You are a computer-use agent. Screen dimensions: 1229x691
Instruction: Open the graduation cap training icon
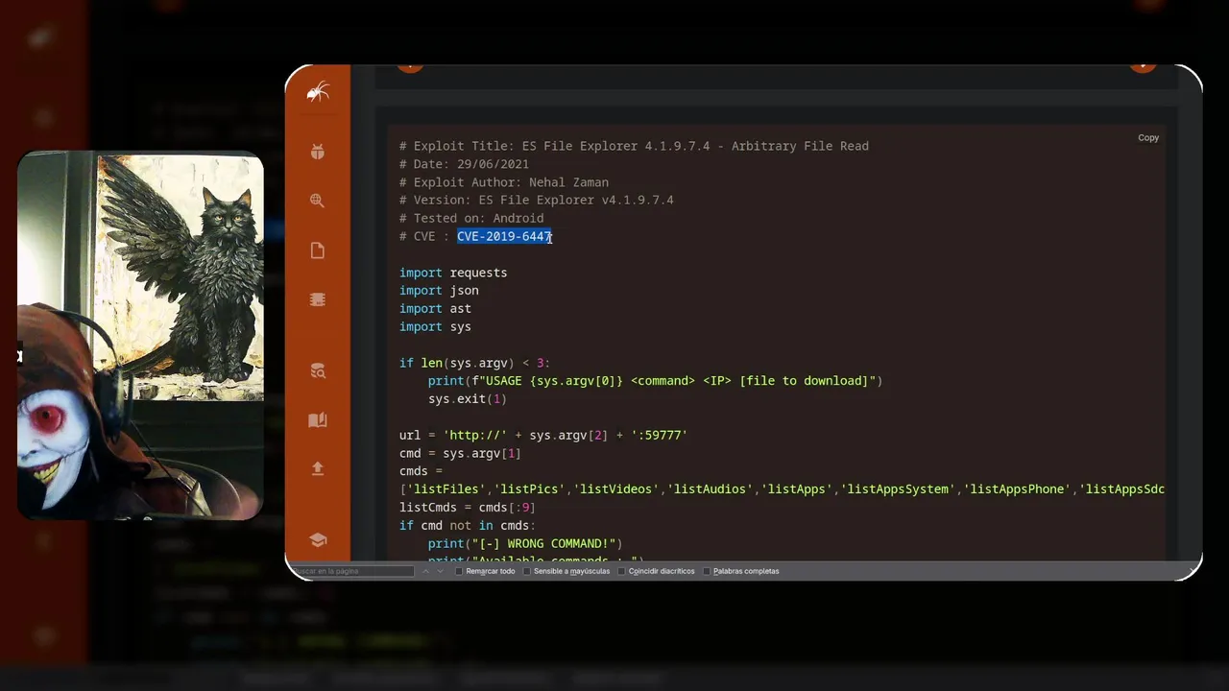tap(318, 539)
